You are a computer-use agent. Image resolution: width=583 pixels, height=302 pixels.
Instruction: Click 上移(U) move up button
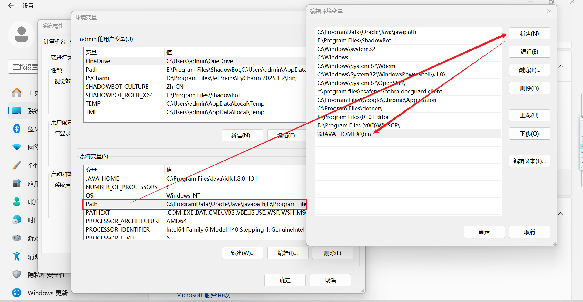pyautogui.click(x=529, y=115)
